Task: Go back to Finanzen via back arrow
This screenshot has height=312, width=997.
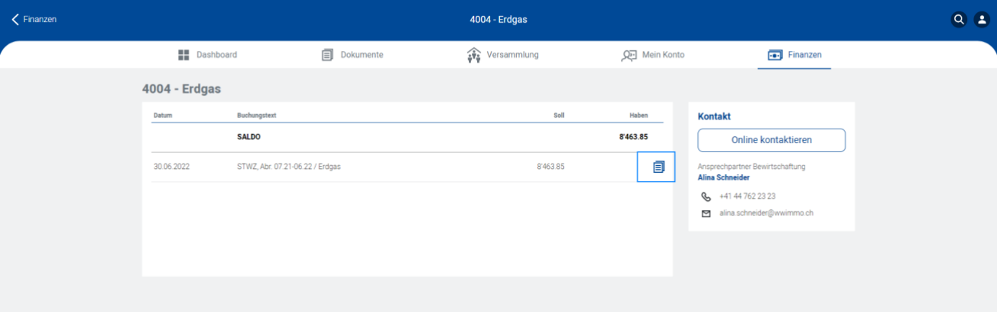Action: click(14, 19)
